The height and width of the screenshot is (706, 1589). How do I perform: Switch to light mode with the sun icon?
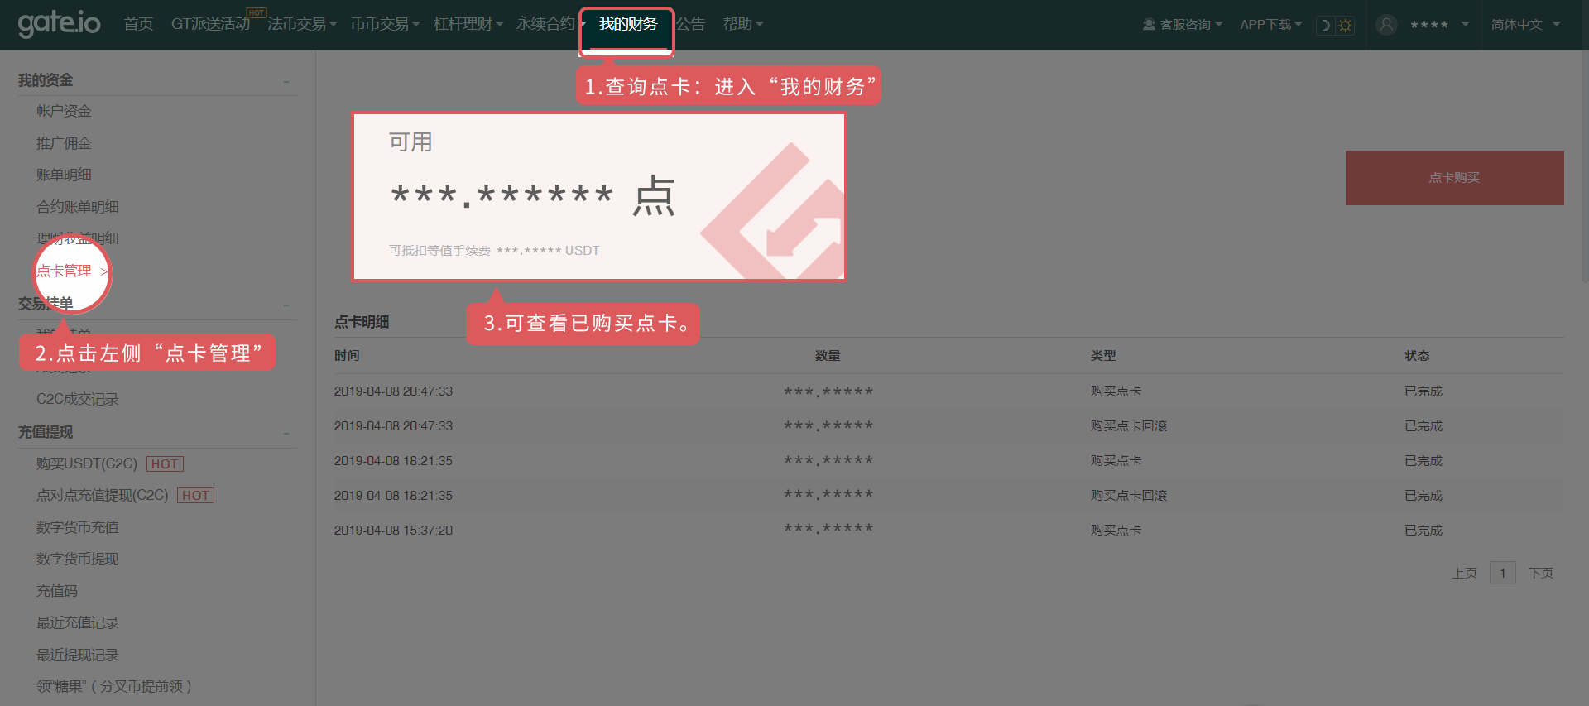1345,25
